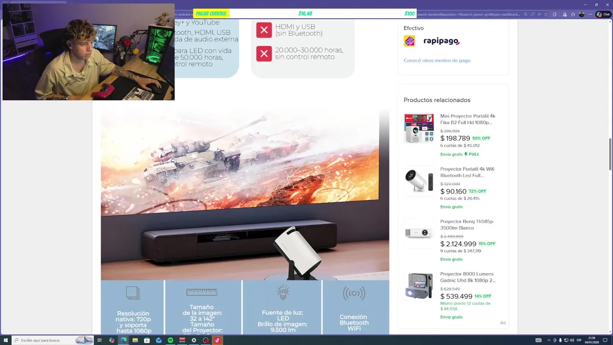
Task: Click the FULL shipping badge
Action: click(x=472, y=154)
